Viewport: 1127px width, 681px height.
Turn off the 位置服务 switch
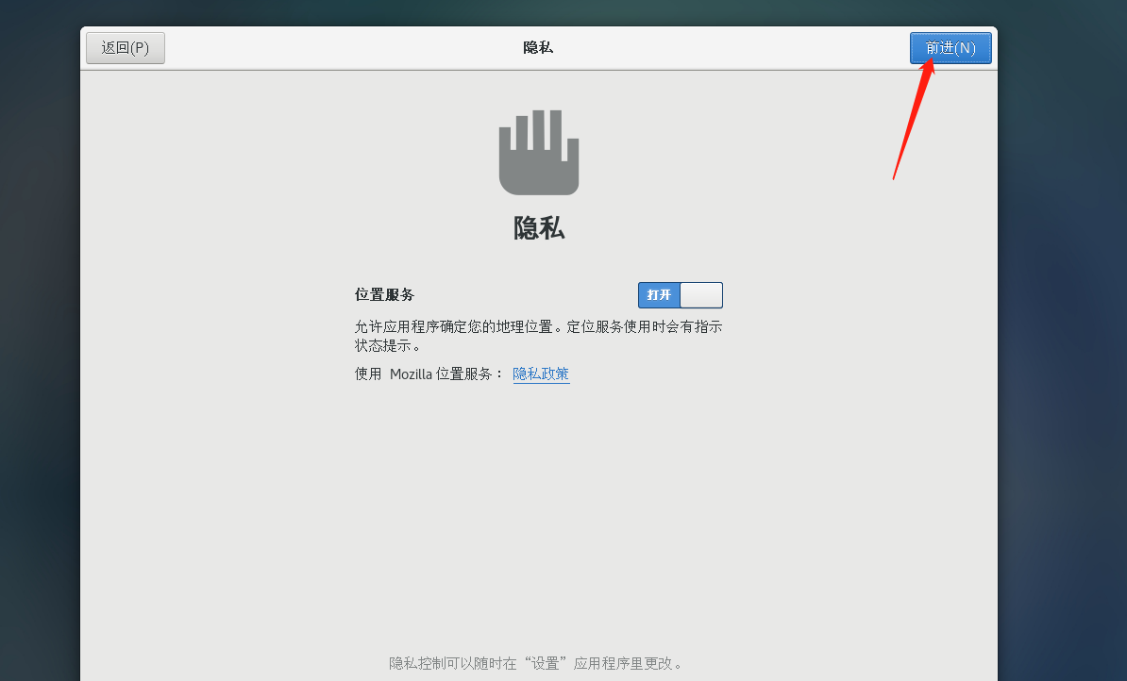click(680, 295)
